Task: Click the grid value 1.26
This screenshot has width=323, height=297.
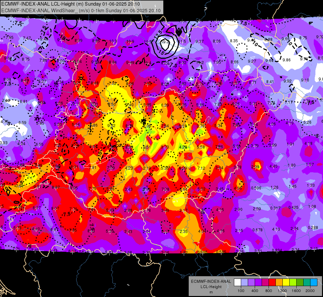Action: click(275, 187)
